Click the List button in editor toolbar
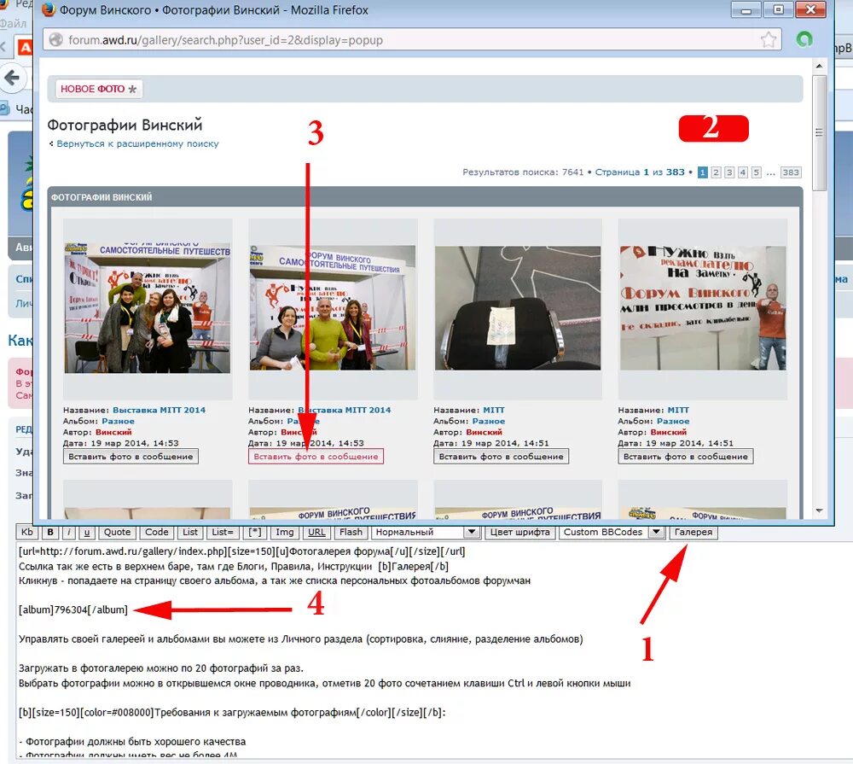This screenshot has width=853, height=764. click(x=190, y=532)
